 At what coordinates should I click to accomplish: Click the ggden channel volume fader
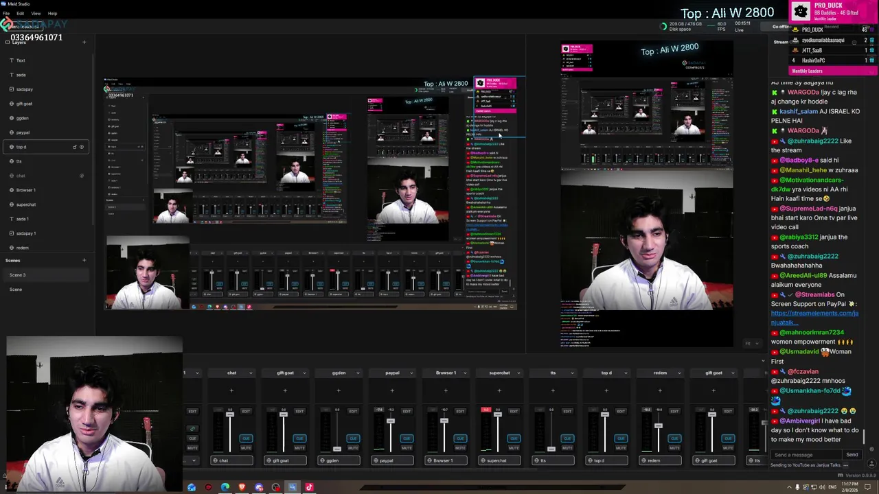(336, 448)
